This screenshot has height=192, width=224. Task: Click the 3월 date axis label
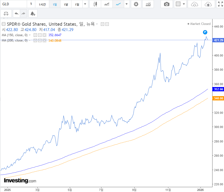(37, 190)
